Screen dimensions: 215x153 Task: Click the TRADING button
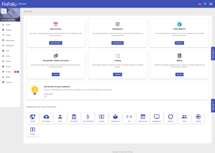pyautogui.click(x=118, y=74)
